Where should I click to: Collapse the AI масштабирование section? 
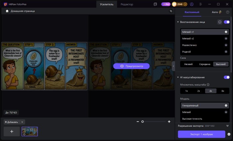[x=178, y=77]
